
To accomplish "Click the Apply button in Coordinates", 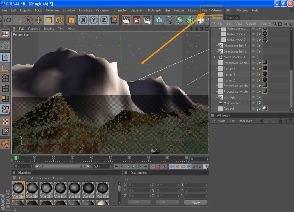I will tap(196, 203).
